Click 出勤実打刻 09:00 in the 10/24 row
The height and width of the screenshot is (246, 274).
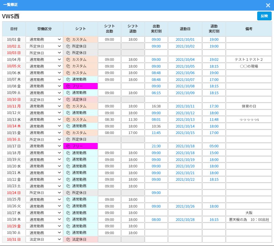click(x=156, y=193)
